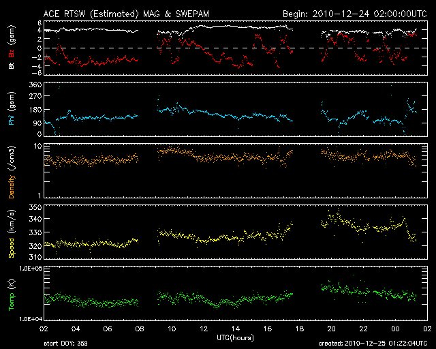Click the '18' hour label on the time axis
The height and width of the screenshot is (349, 436).
[300, 329]
